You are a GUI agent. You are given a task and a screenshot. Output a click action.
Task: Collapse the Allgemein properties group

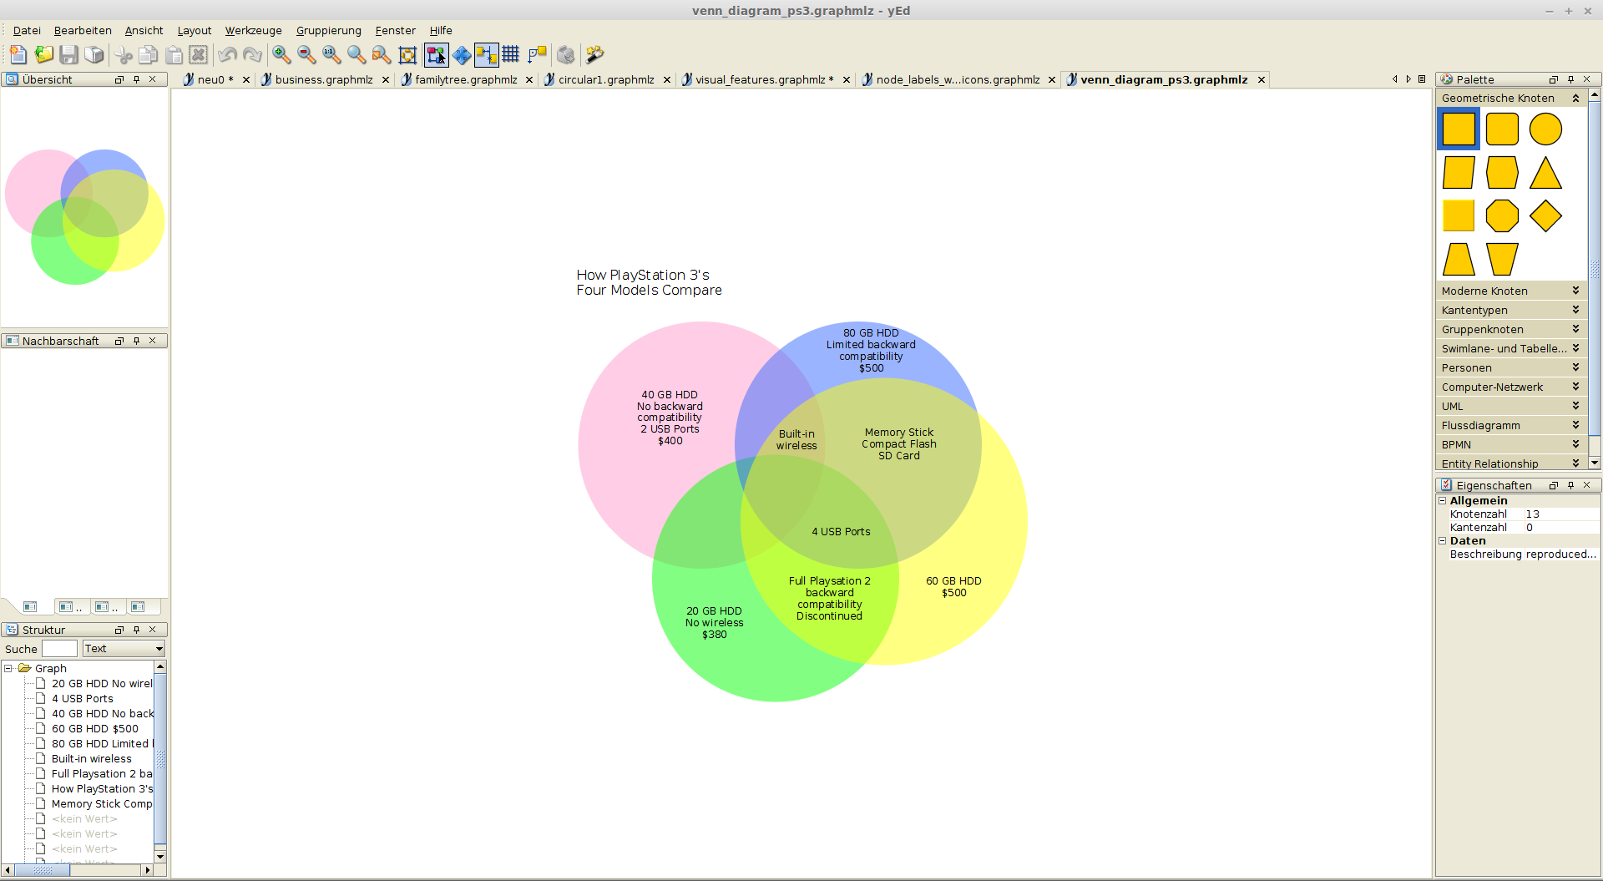coord(1442,501)
